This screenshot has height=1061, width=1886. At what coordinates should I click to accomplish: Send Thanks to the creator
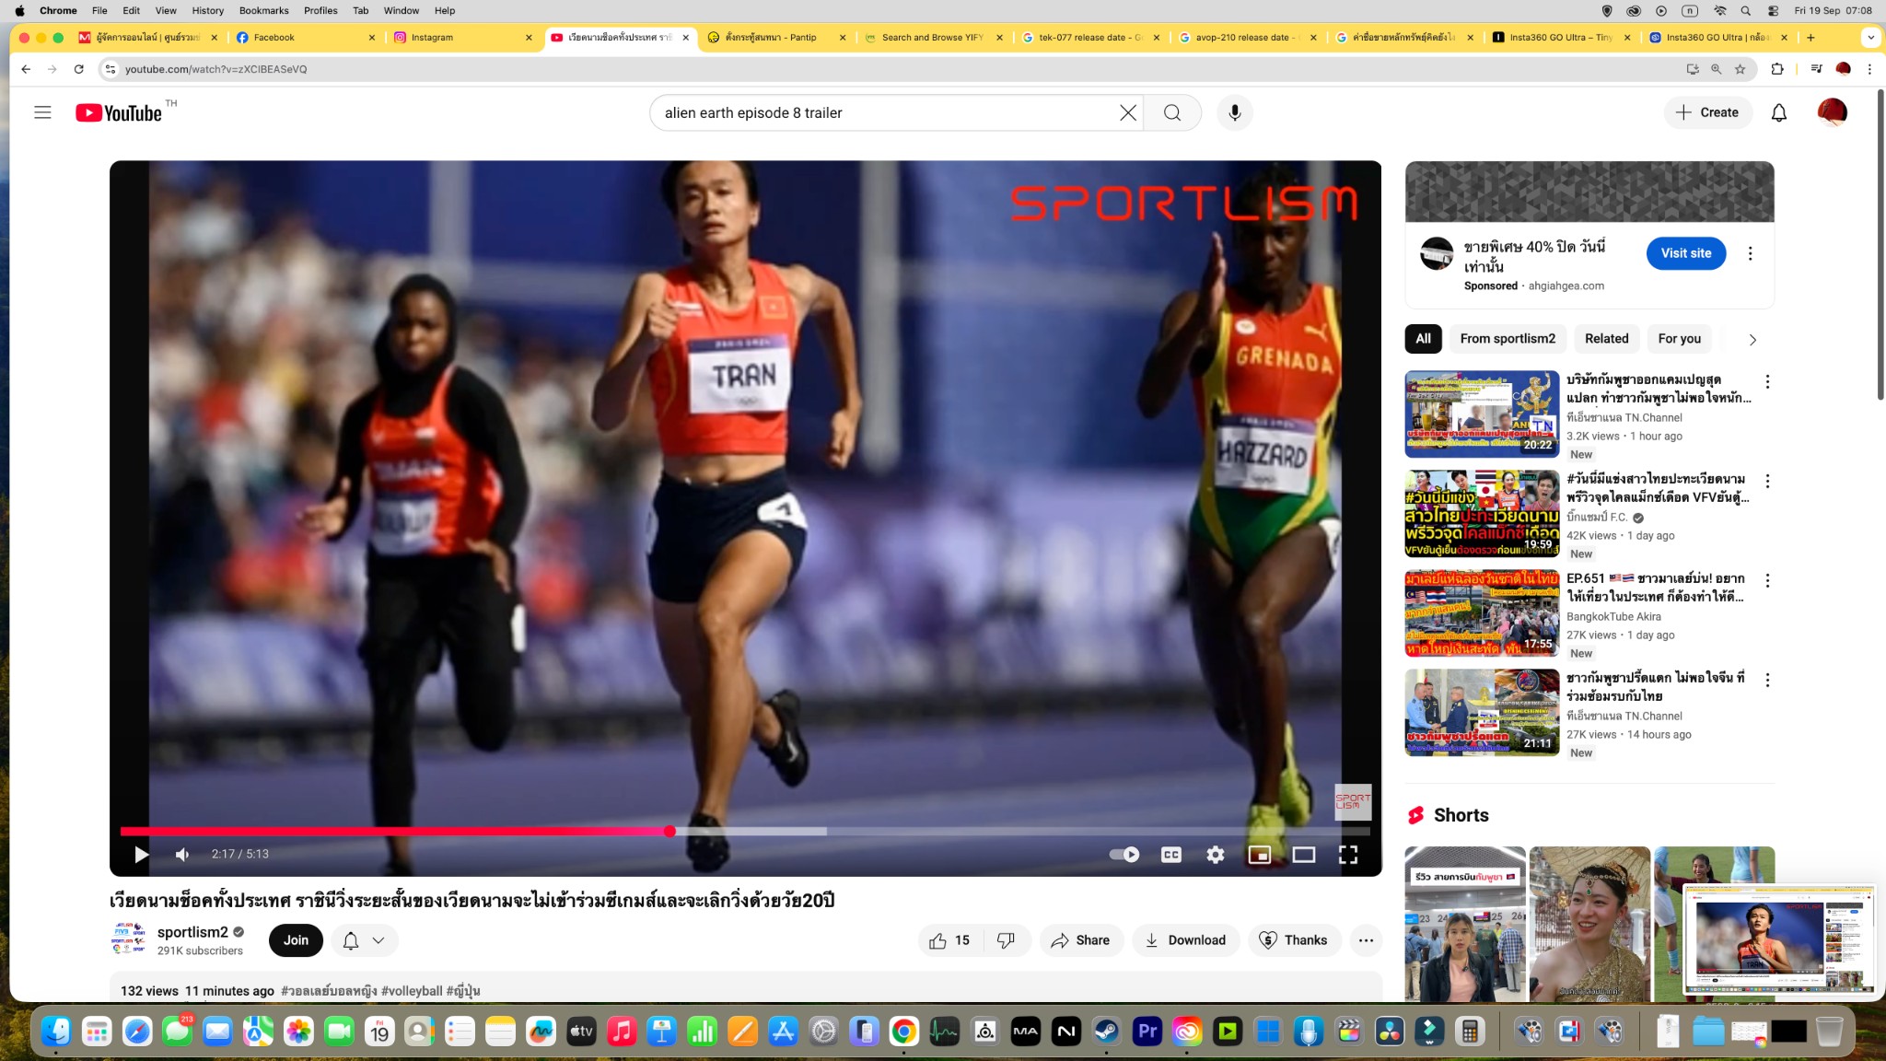coord(1294,940)
